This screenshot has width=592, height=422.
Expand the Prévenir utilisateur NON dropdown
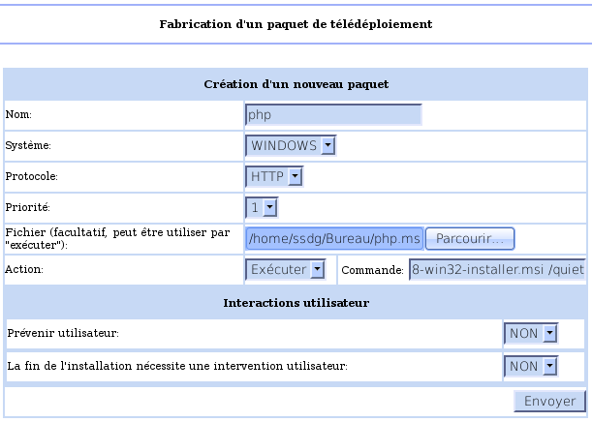[x=531, y=333]
